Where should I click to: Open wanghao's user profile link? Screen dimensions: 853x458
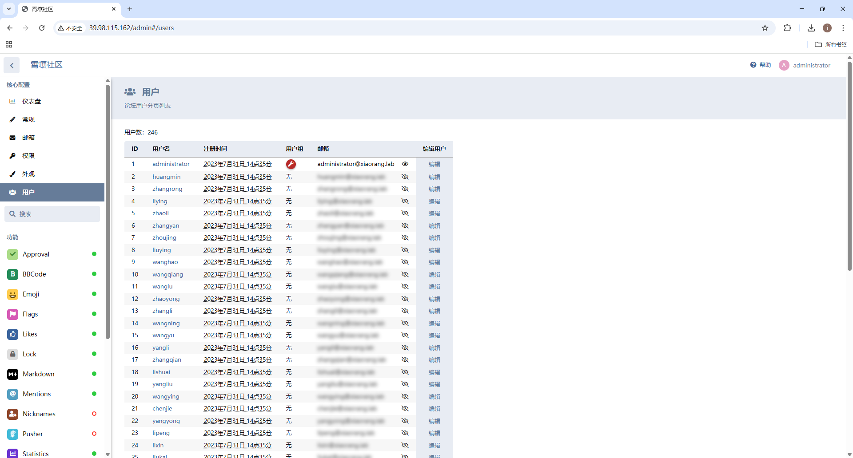pyautogui.click(x=165, y=262)
